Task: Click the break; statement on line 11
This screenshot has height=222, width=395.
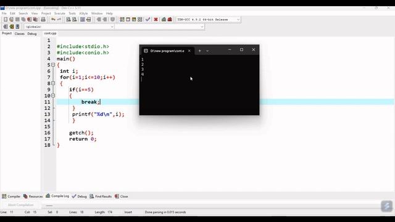Action: (91, 102)
